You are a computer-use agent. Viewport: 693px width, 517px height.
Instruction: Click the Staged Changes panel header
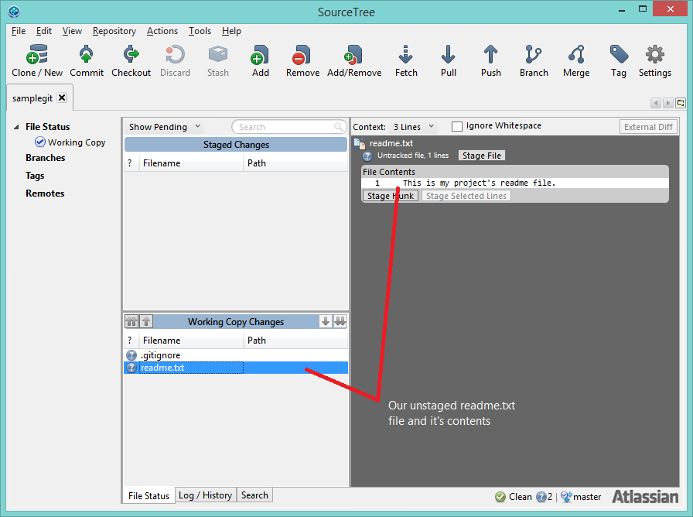tap(236, 145)
